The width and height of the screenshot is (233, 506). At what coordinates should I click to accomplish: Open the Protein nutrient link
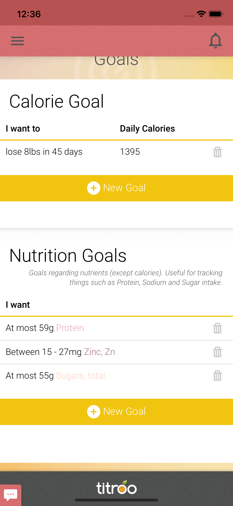[x=70, y=328]
